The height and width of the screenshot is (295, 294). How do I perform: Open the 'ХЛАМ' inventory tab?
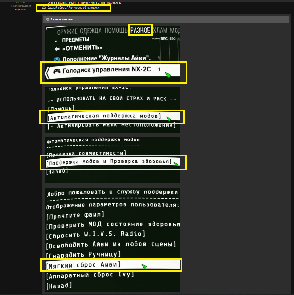tap(160, 31)
